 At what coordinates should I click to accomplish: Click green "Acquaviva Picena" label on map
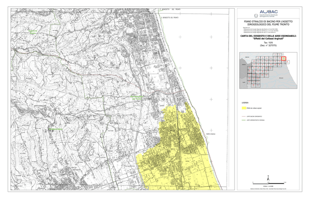tap(32, 32)
